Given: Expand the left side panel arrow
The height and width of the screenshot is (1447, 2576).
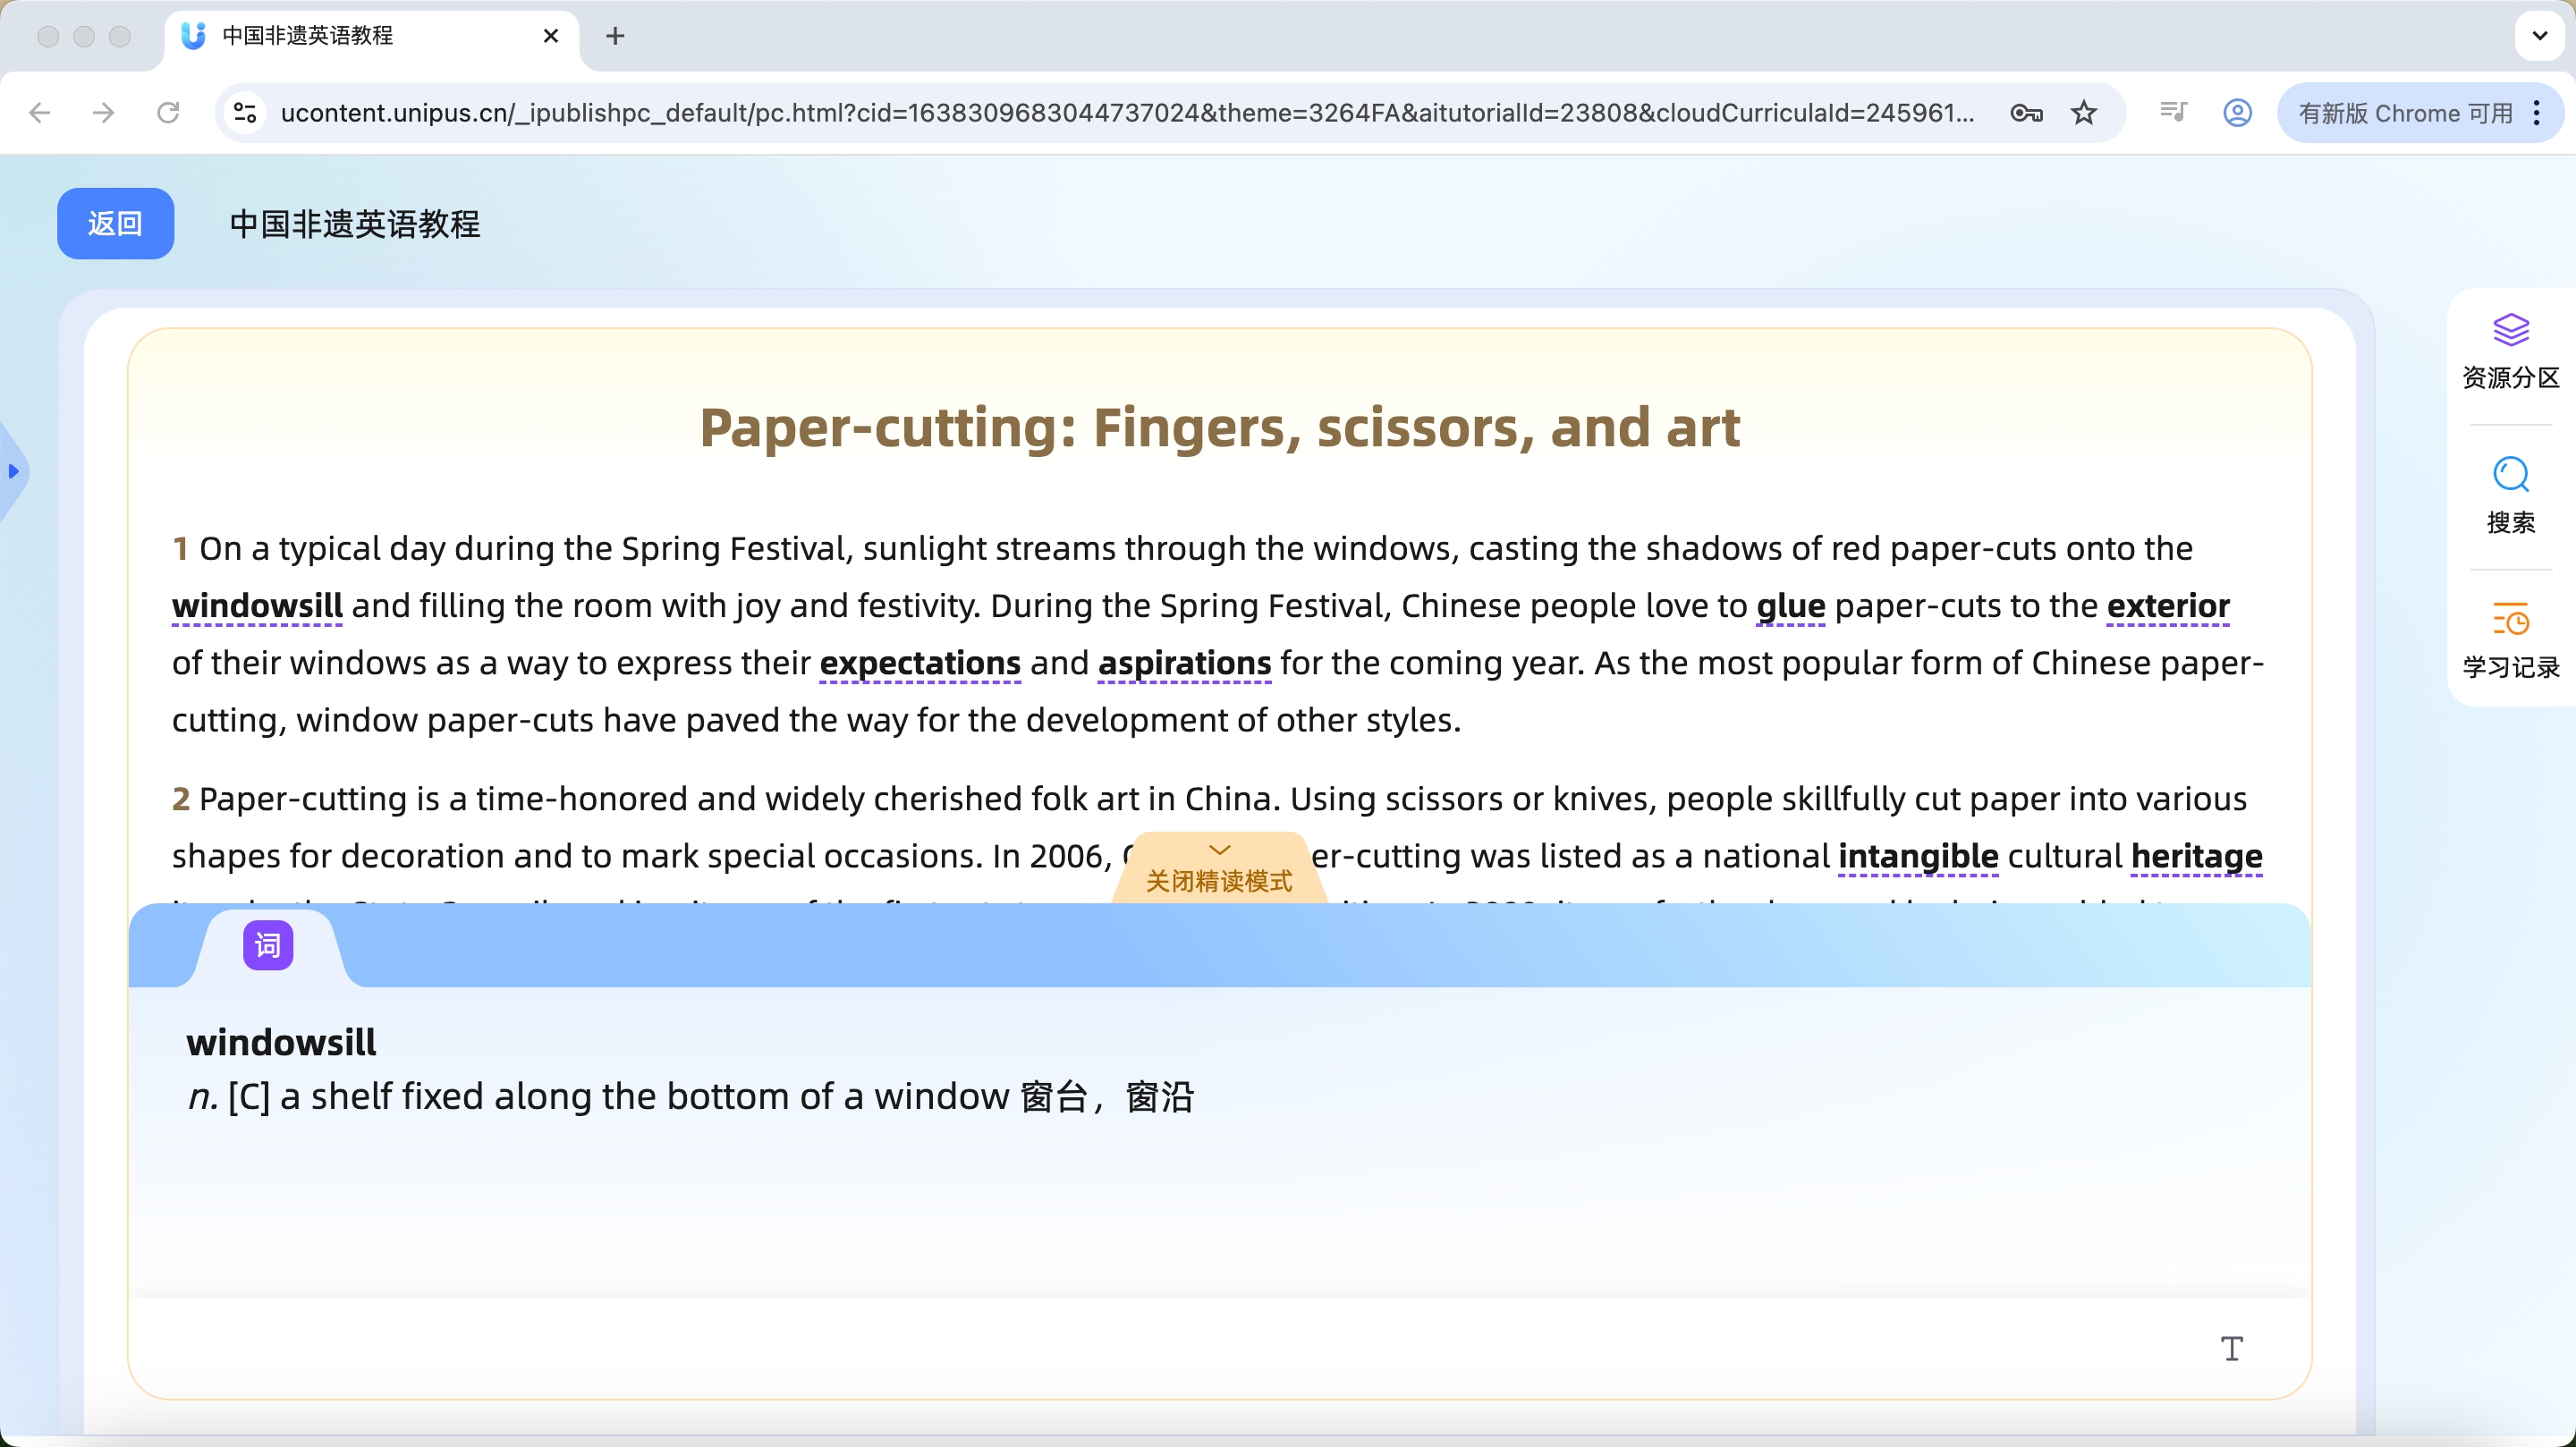Looking at the screenshot, I should 13,471.
